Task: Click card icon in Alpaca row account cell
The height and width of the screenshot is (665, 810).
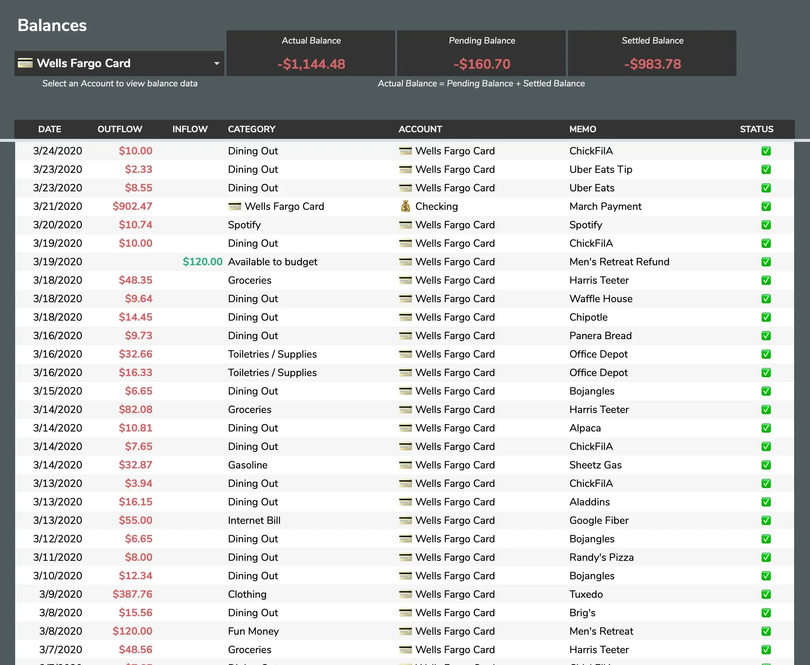Action: (405, 428)
